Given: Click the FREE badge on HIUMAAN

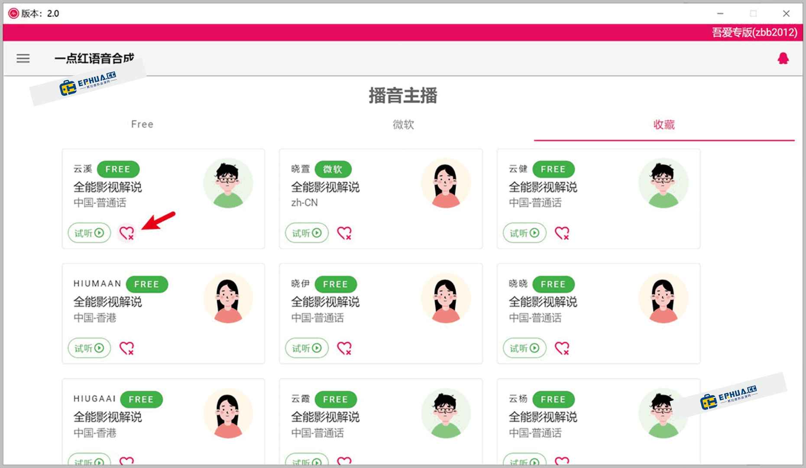Looking at the screenshot, I should tap(147, 284).
